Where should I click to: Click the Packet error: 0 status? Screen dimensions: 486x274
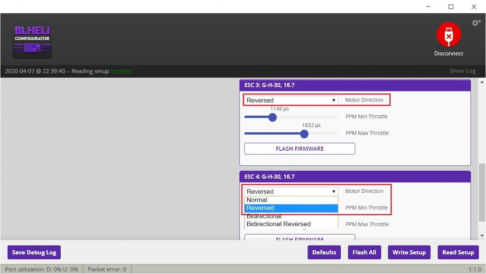[x=107, y=269]
